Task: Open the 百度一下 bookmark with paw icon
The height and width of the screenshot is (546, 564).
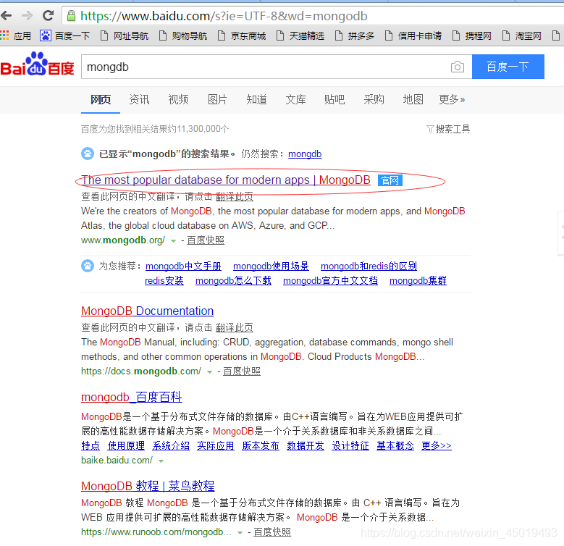Action: pos(64,35)
